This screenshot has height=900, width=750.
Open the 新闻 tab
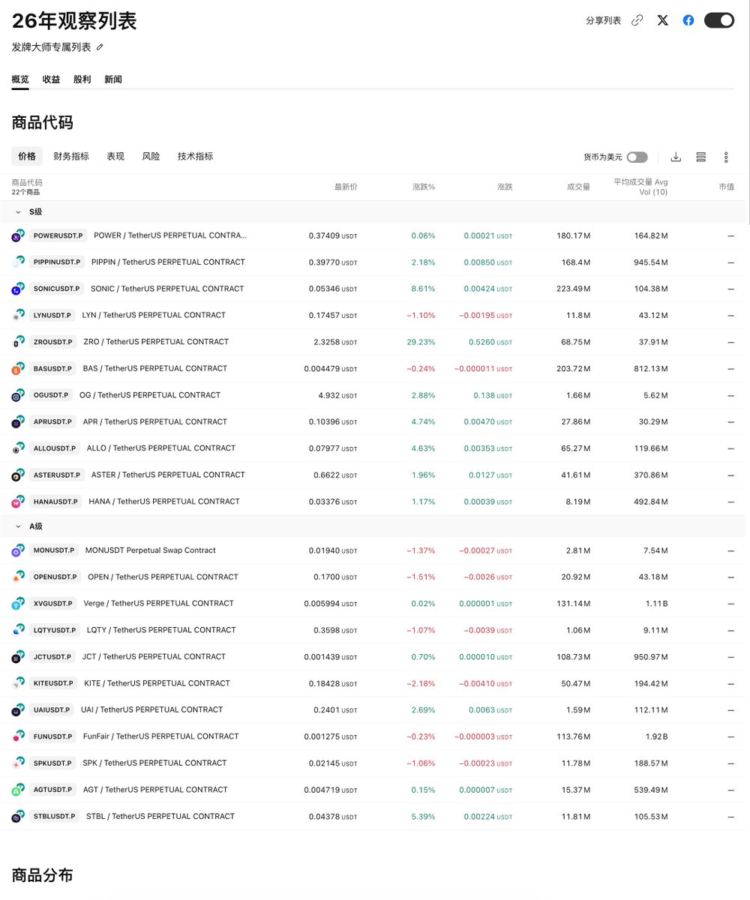click(x=112, y=79)
